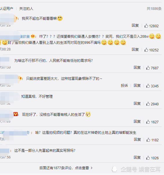Like the comment with 12802 likes
164x175 pixels.
[x=146, y=26]
